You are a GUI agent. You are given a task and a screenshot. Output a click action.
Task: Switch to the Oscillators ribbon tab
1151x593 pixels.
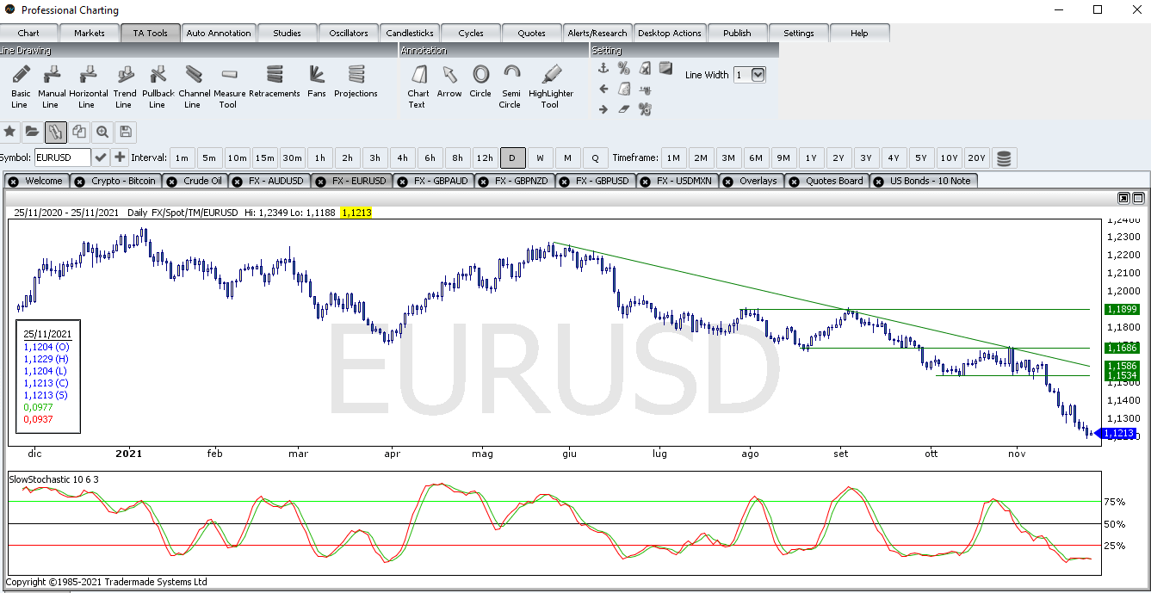(349, 33)
